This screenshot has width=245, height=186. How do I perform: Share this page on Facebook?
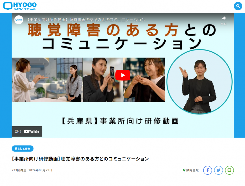point(208,170)
